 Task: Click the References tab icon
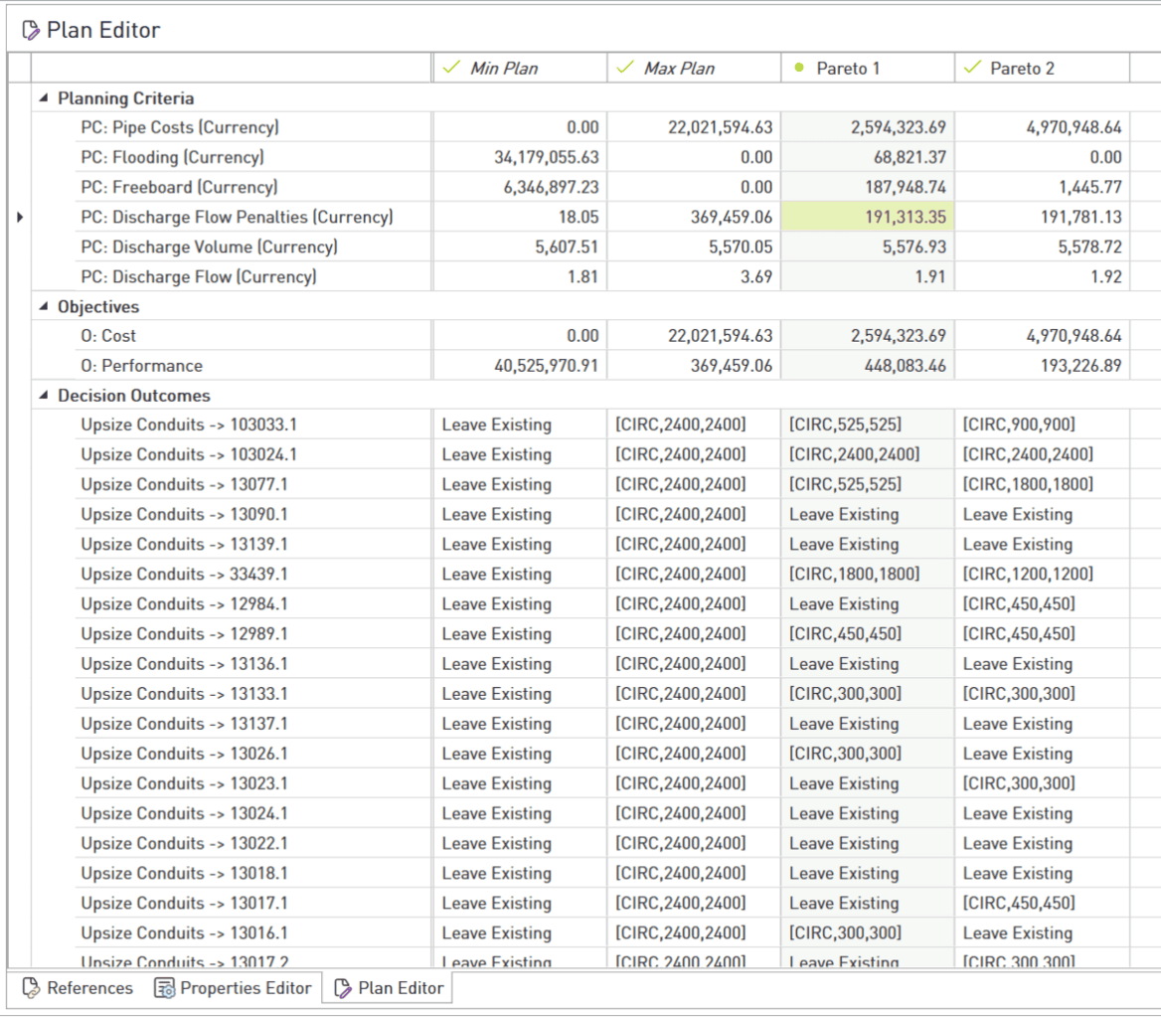31,988
